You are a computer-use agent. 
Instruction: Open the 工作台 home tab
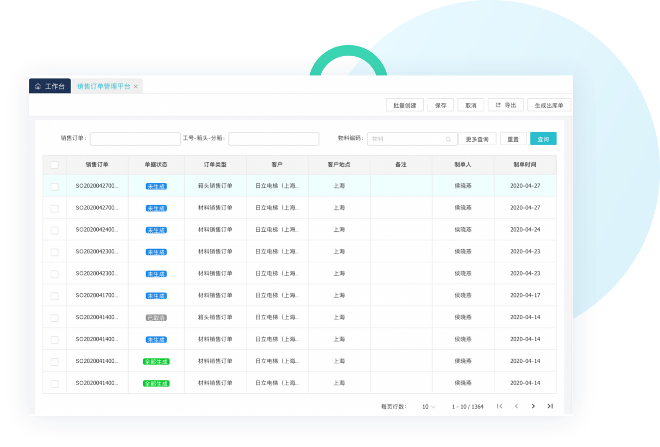click(x=50, y=87)
